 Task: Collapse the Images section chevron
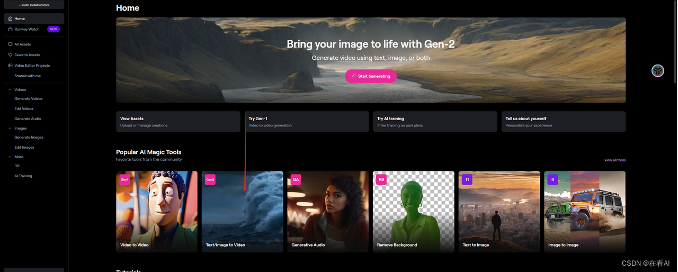click(x=10, y=129)
